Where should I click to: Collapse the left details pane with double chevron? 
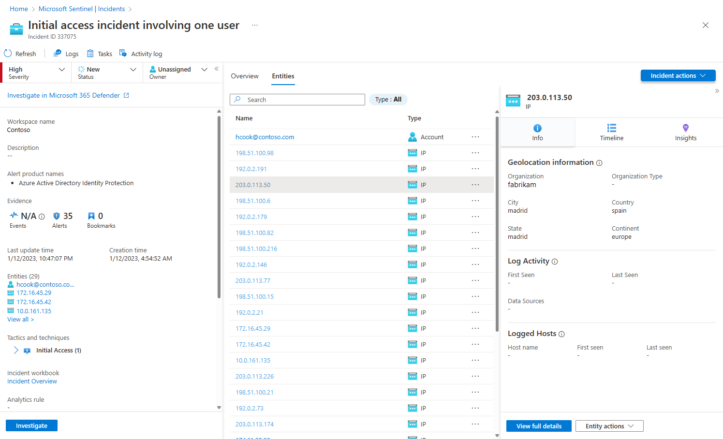click(217, 69)
